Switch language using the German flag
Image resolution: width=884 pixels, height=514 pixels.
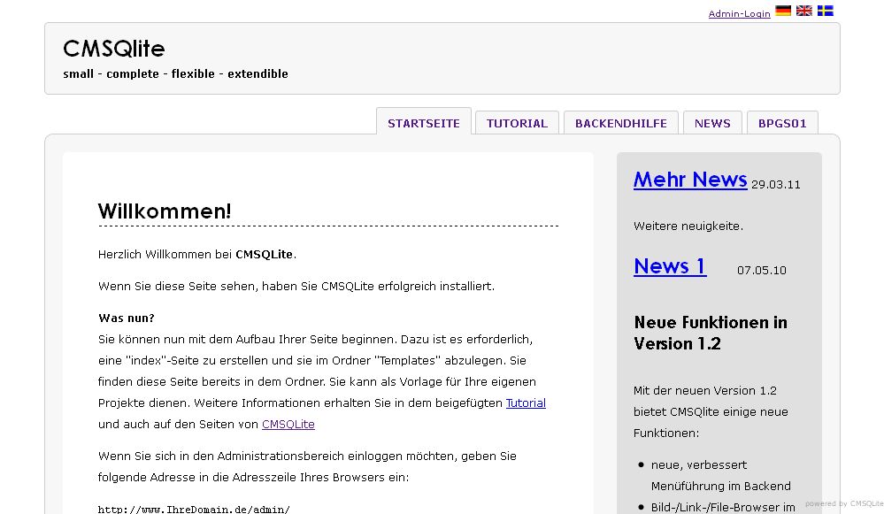782,11
